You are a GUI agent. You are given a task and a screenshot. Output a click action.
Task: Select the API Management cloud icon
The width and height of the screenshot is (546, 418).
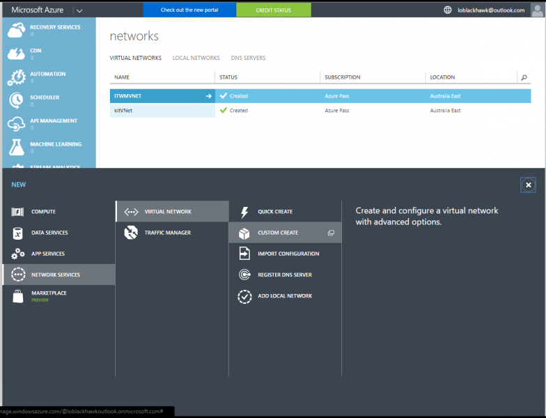point(17,124)
